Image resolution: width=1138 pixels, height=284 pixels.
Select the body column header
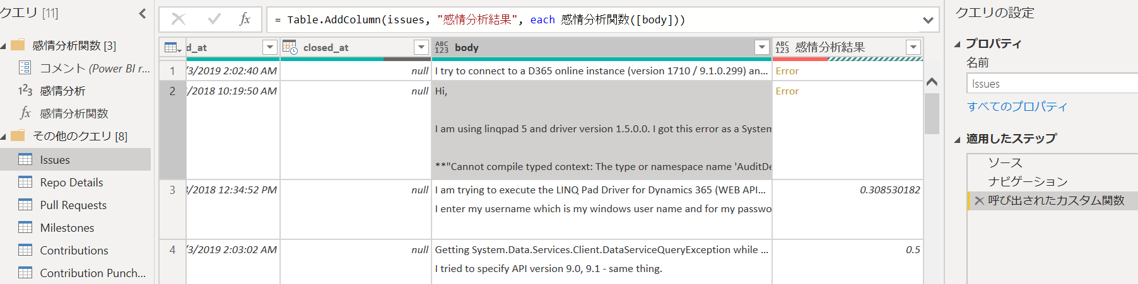[x=602, y=47]
